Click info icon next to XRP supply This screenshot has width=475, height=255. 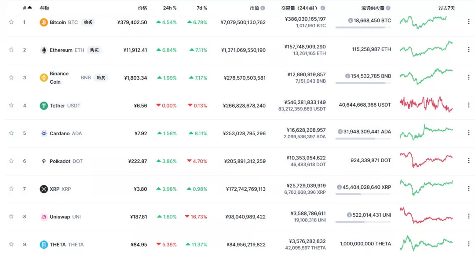click(x=339, y=187)
